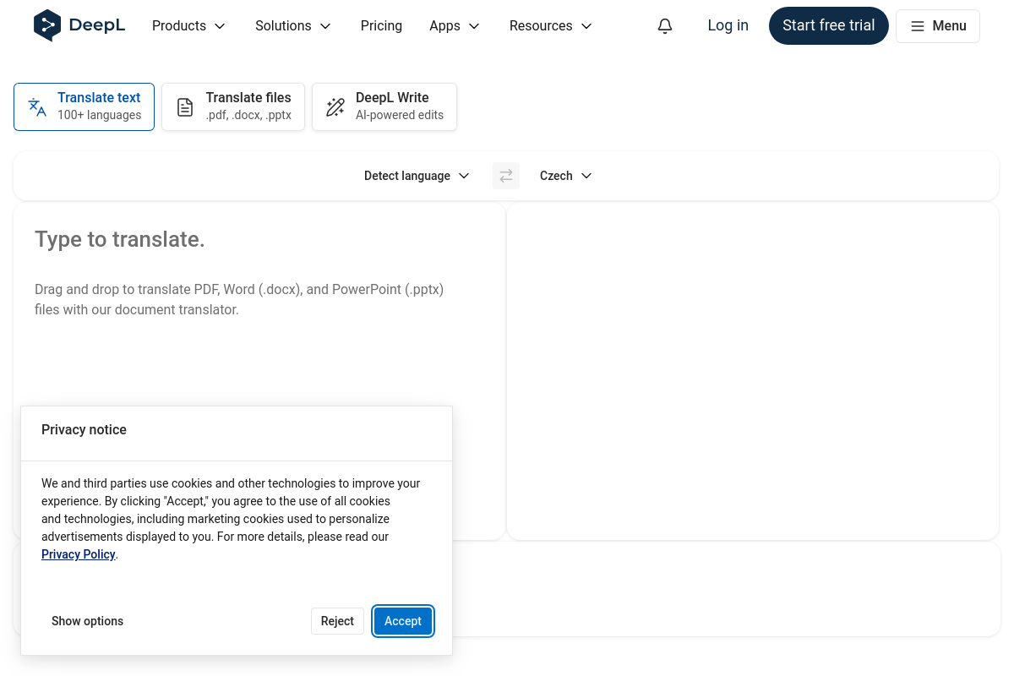Open the notifications bell
The width and height of the screenshot is (1014, 676).
click(x=665, y=26)
